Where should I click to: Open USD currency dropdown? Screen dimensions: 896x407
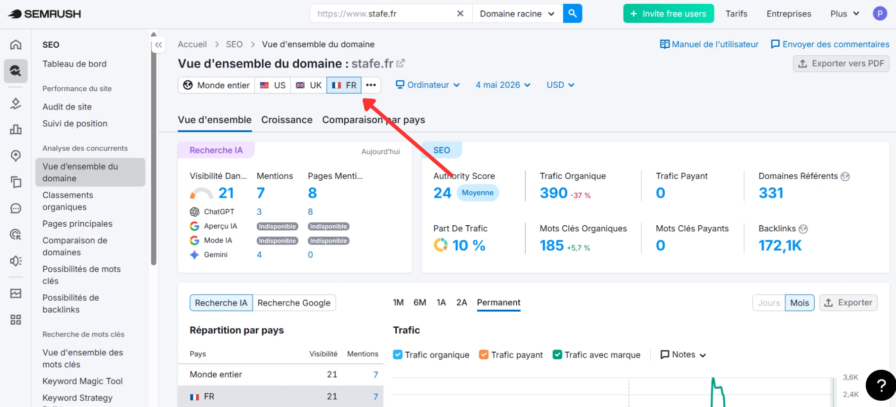(x=561, y=85)
